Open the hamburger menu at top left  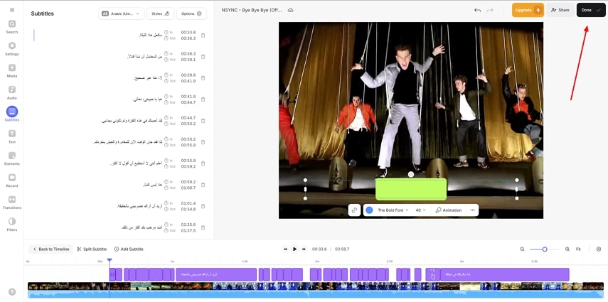tap(11, 9)
